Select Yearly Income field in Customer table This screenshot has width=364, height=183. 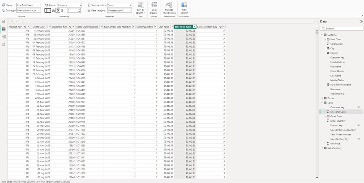[x=337, y=94]
